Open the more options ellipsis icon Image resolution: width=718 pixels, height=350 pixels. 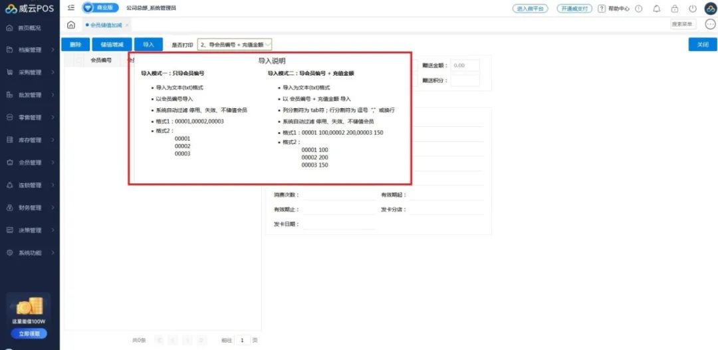709,25
